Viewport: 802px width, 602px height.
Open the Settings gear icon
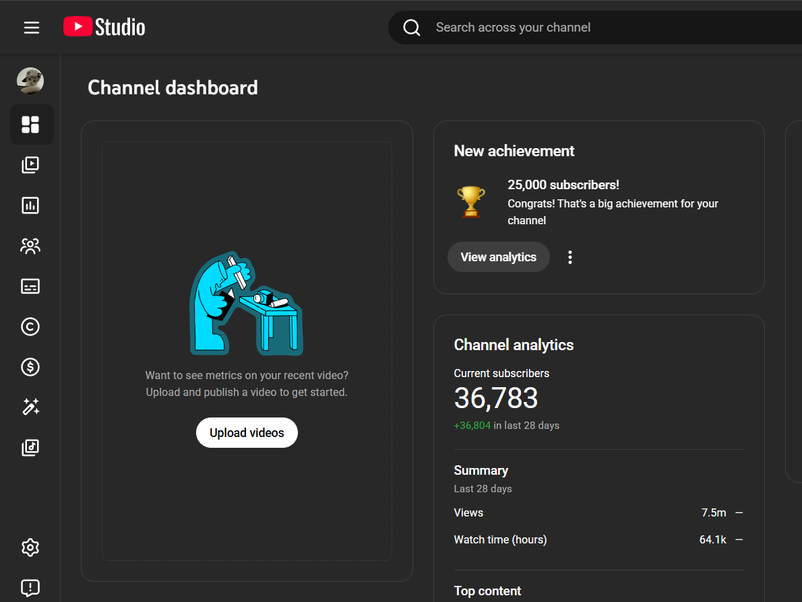30,547
